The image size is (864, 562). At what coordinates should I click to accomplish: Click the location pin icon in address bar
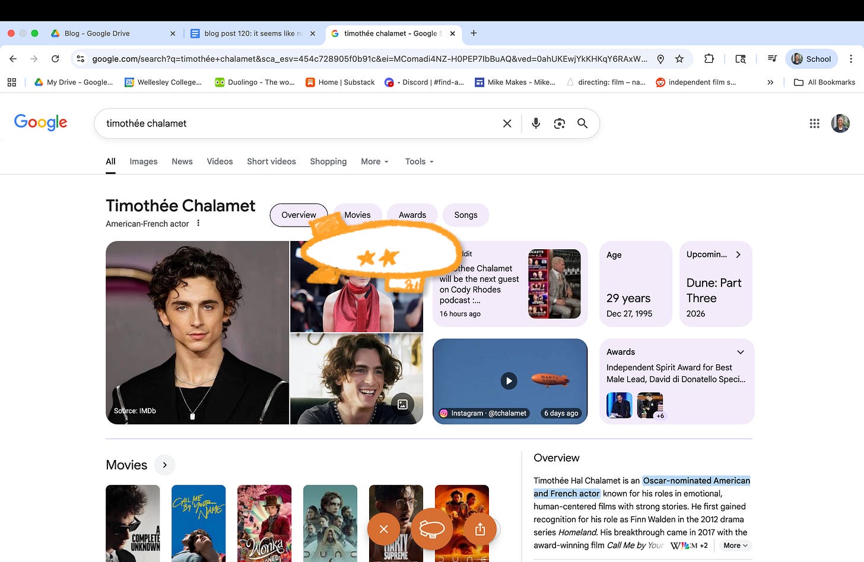pyautogui.click(x=660, y=59)
